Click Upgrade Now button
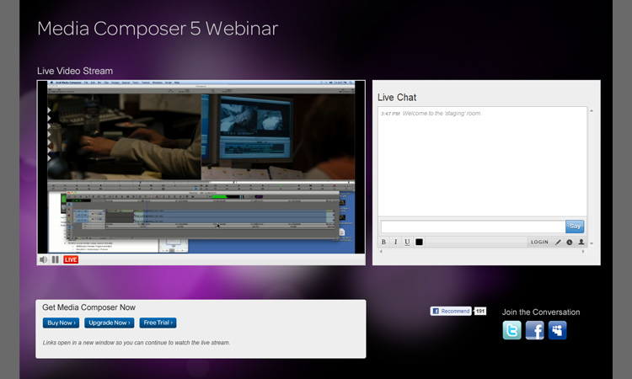The height and width of the screenshot is (379, 632). tap(110, 323)
